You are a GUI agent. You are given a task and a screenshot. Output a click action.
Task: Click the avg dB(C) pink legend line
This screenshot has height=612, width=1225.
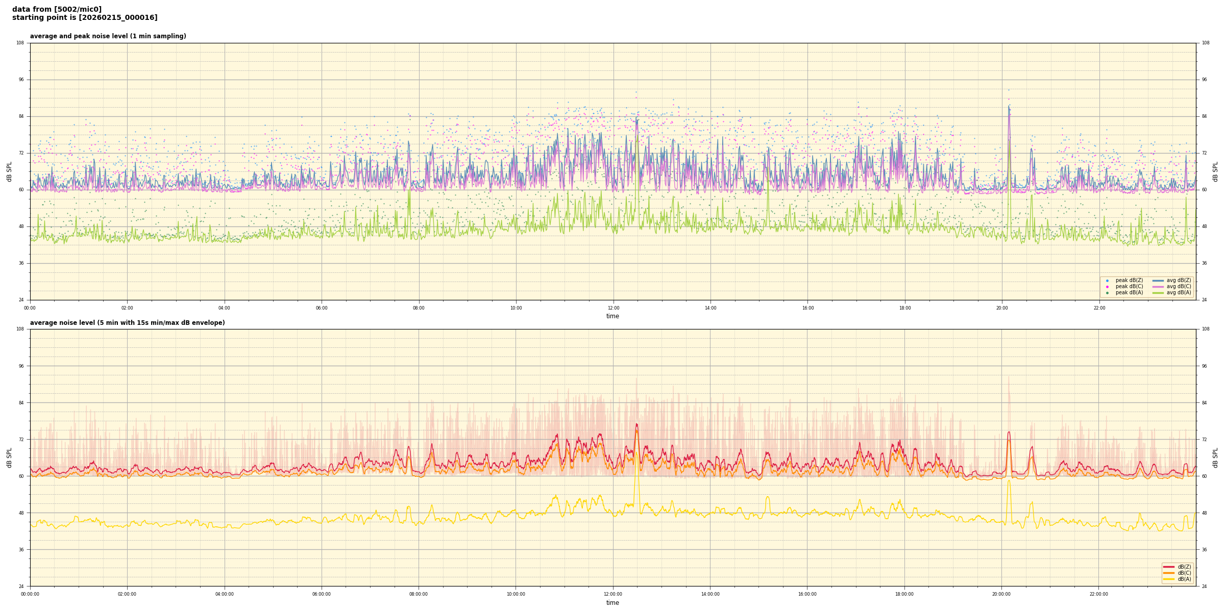click(1158, 287)
